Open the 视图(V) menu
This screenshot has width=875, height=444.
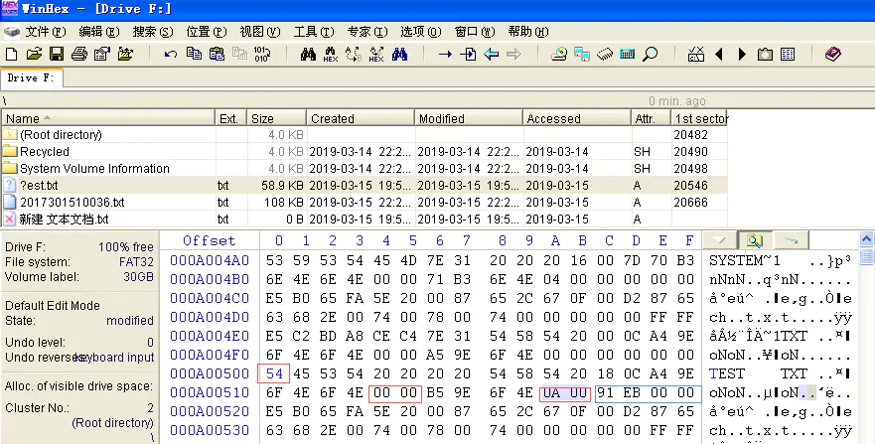(260, 32)
